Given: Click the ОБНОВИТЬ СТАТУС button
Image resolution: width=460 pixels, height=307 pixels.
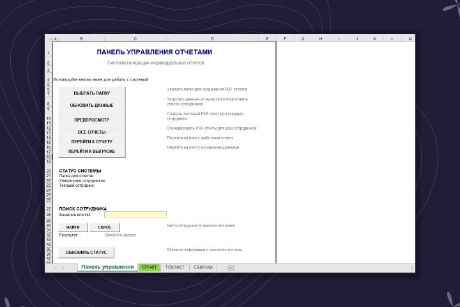Looking at the screenshot, I should pyautogui.click(x=86, y=253).
